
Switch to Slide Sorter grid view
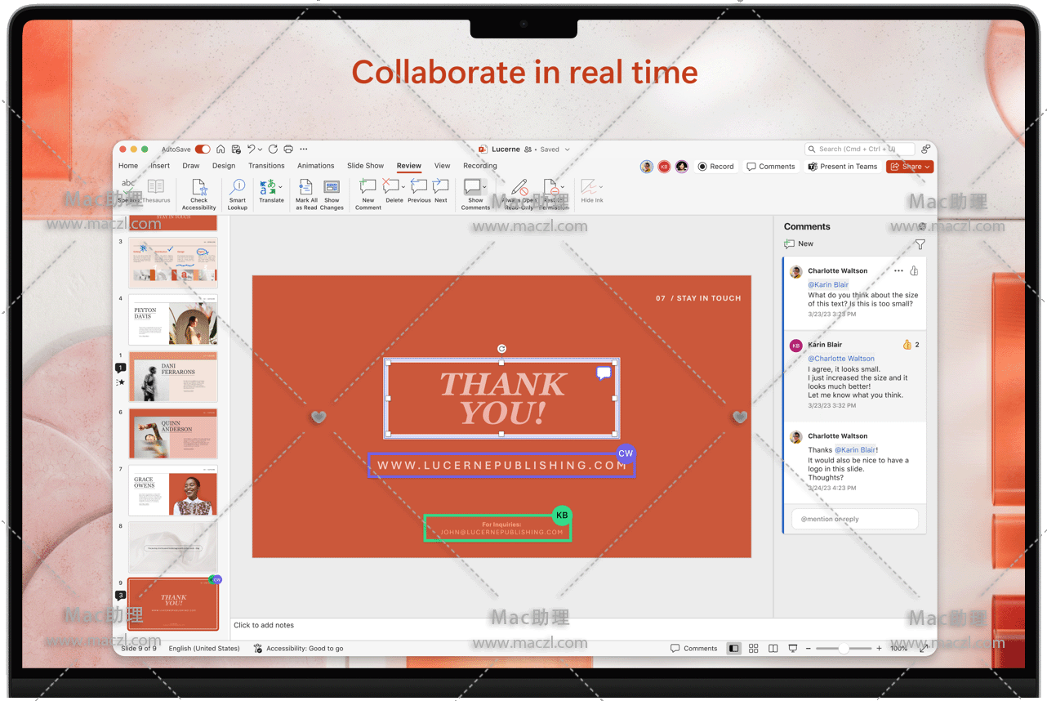pyautogui.click(x=753, y=649)
